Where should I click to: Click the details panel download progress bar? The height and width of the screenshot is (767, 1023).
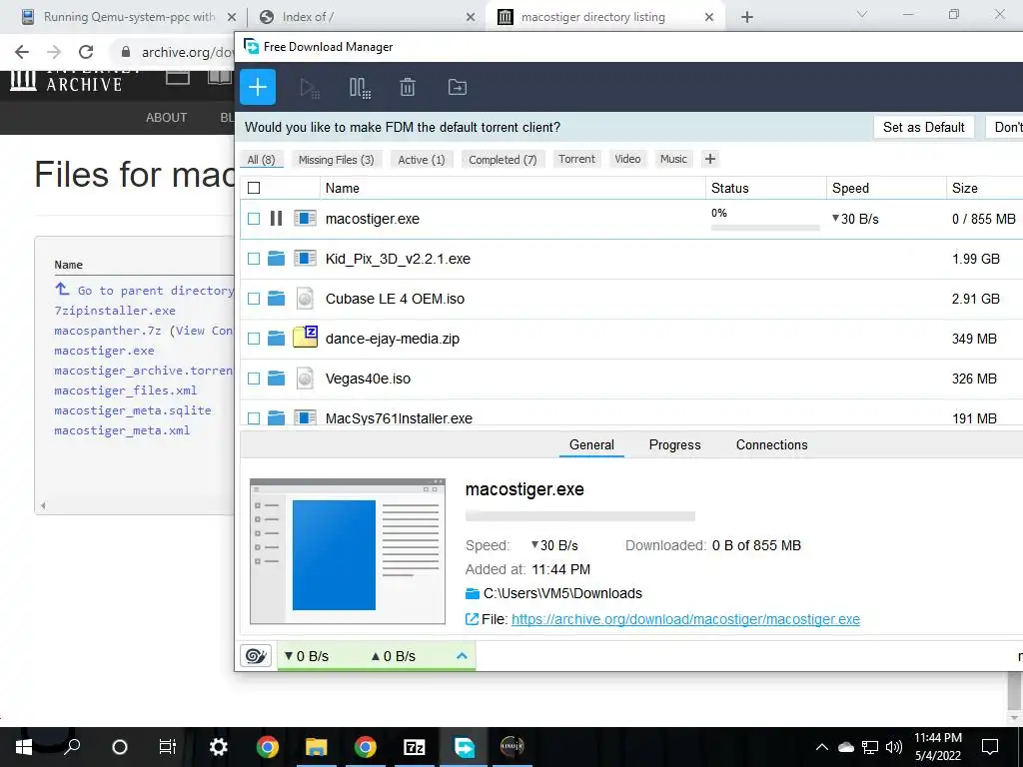580,516
